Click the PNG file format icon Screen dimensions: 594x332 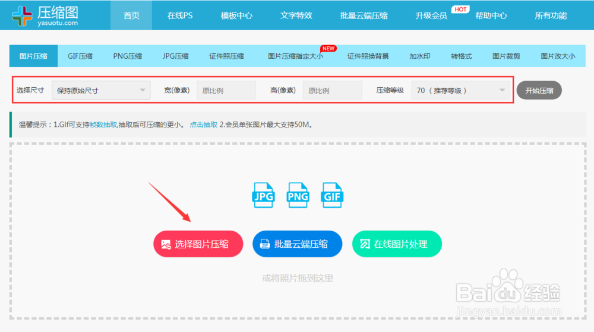tap(298, 195)
